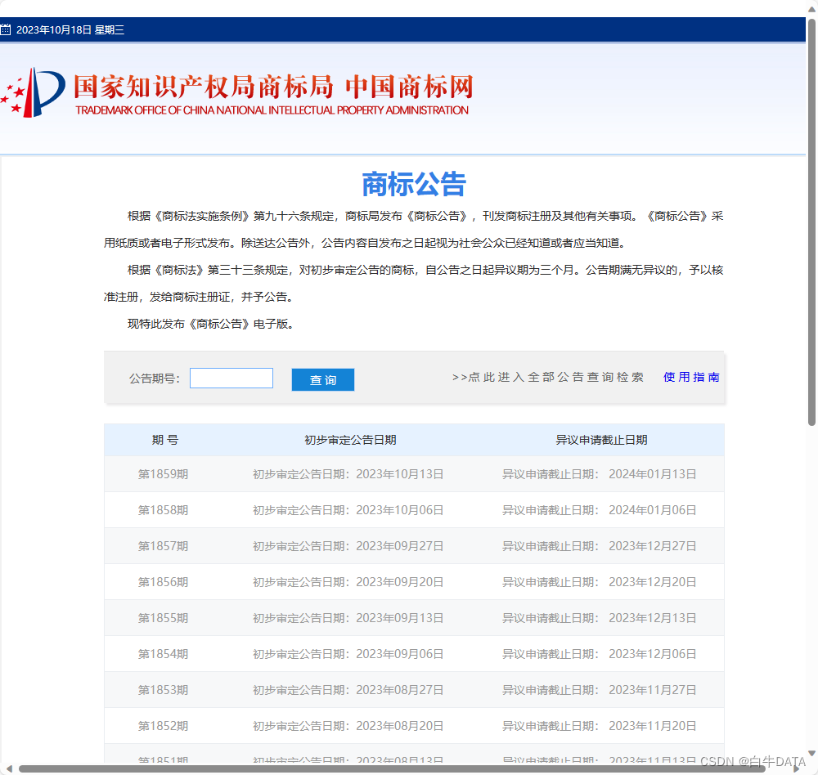Image resolution: width=818 pixels, height=775 pixels.
Task: Select publication date 2023年09月06日
Action: [x=400, y=654]
